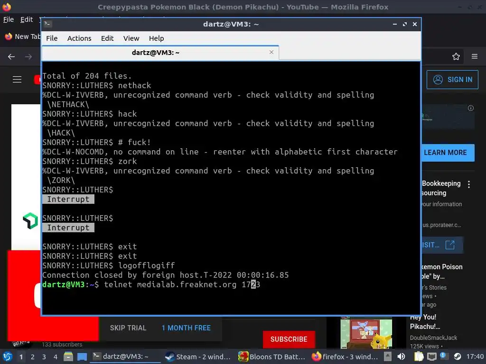Bookmark this page with star icon

456,57
